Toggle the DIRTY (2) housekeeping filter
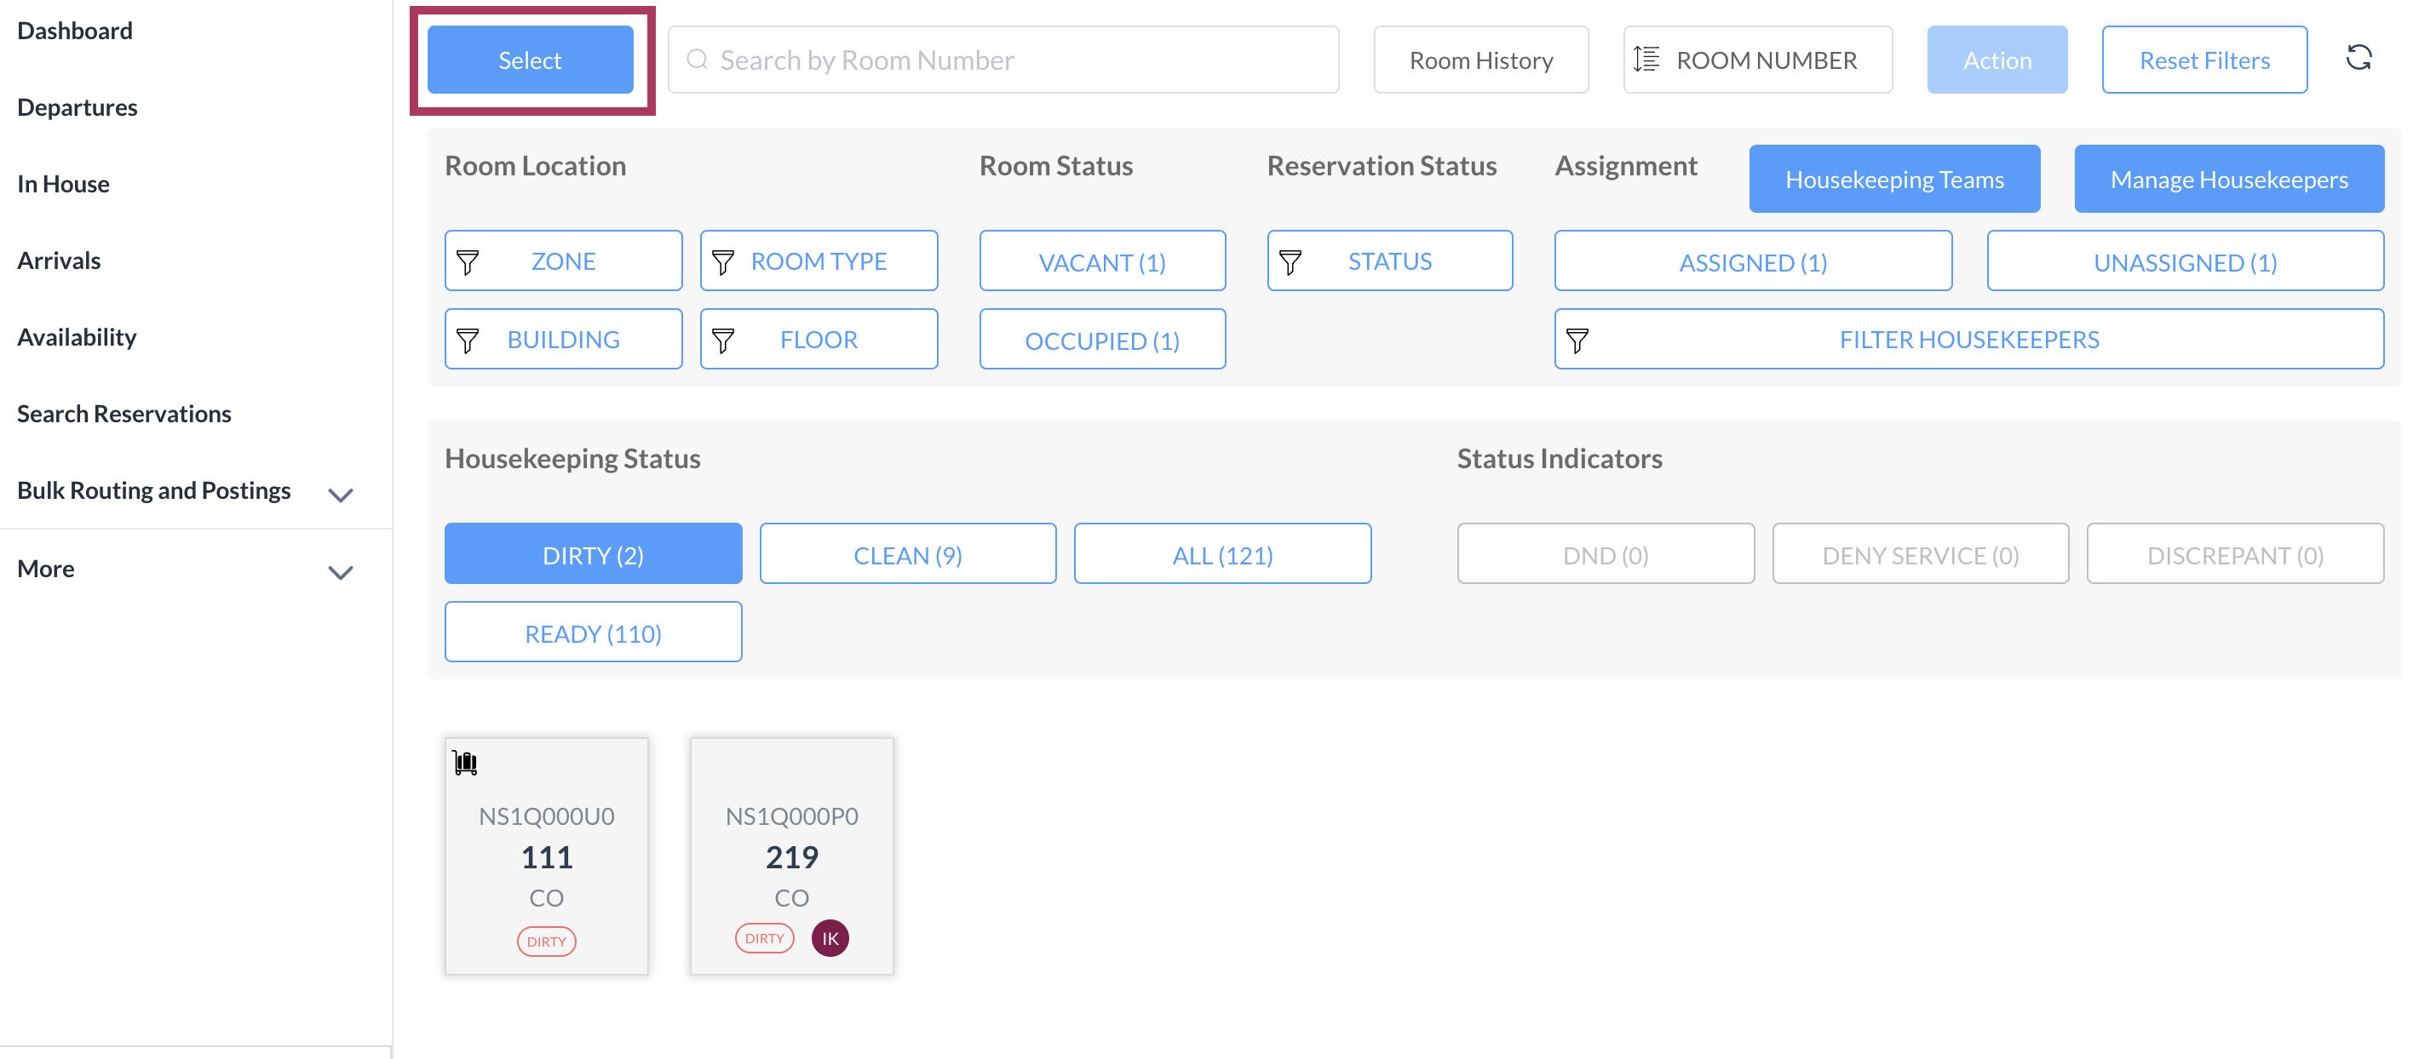Screen dimensions: 2436x1059 click(593, 554)
